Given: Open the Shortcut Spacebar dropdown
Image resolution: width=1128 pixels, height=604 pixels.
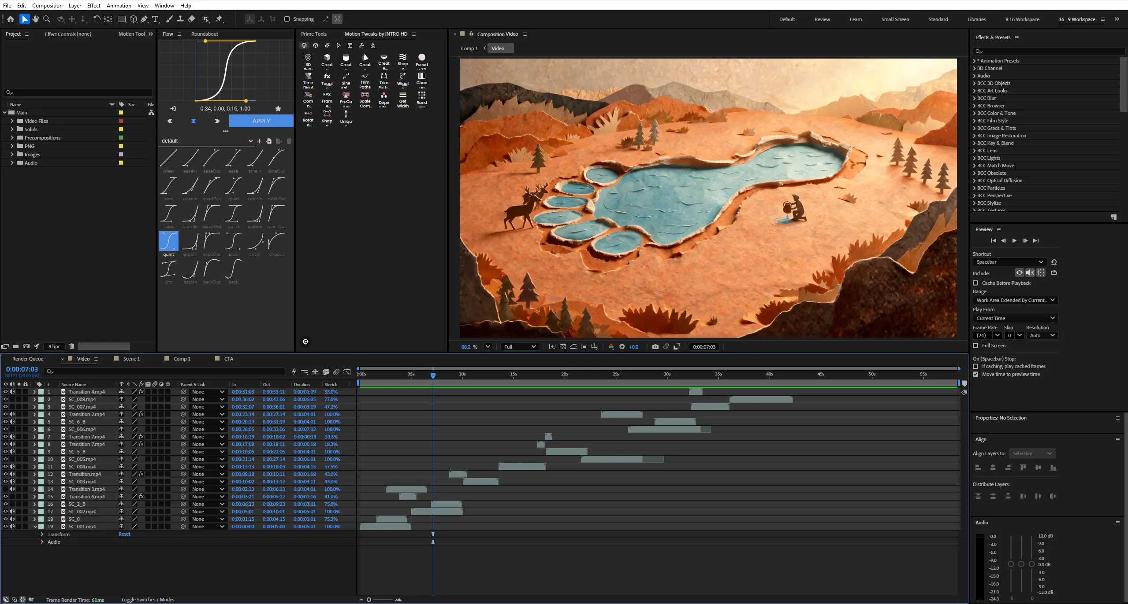Looking at the screenshot, I should point(1009,262).
